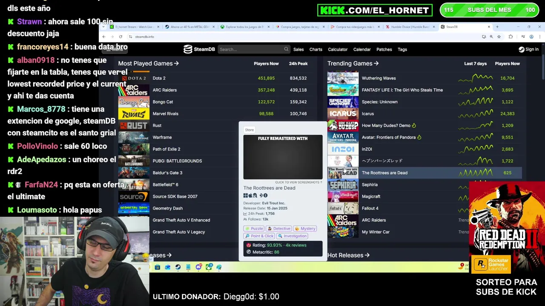Click the Icarus trending game thumbnail
Screen dimensions: 545x306
click(343, 113)
